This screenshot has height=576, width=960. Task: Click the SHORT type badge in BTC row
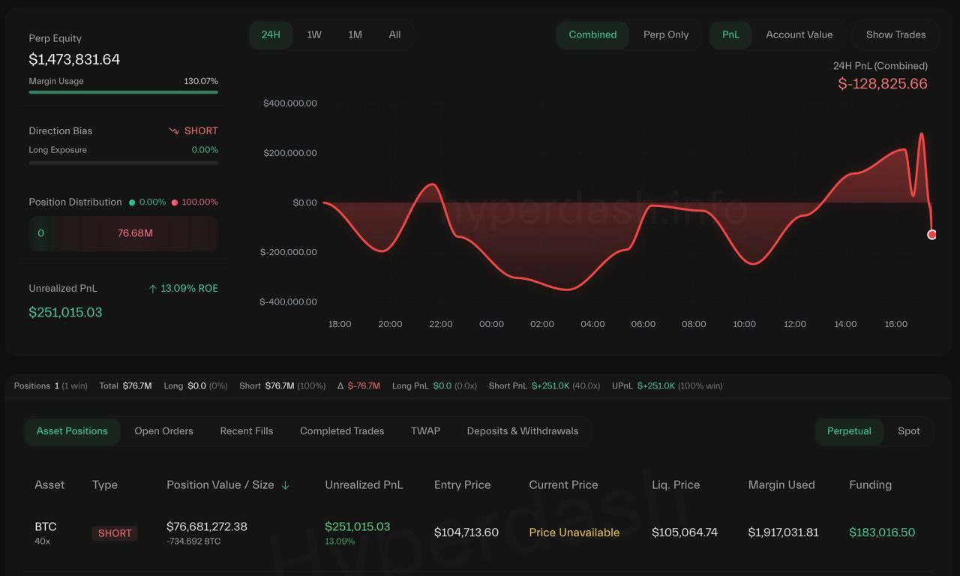click(115, 533)
